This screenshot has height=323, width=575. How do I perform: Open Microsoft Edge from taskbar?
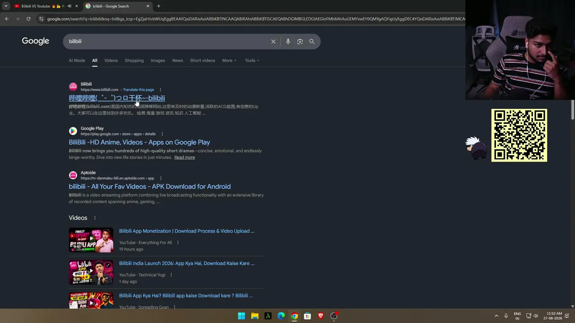pos(281,316)
